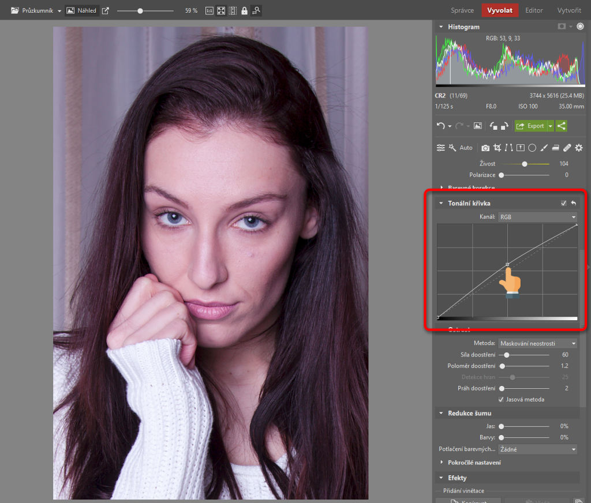The width and height of the screenshot is (591, 503).
Task: Click the Export button
Action: (x=531, y=126)
